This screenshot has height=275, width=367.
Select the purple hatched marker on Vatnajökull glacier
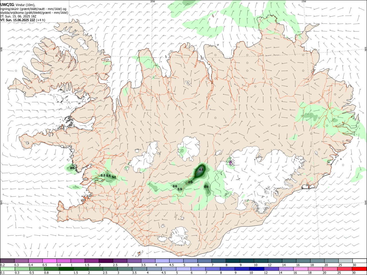tap(231, 163)
